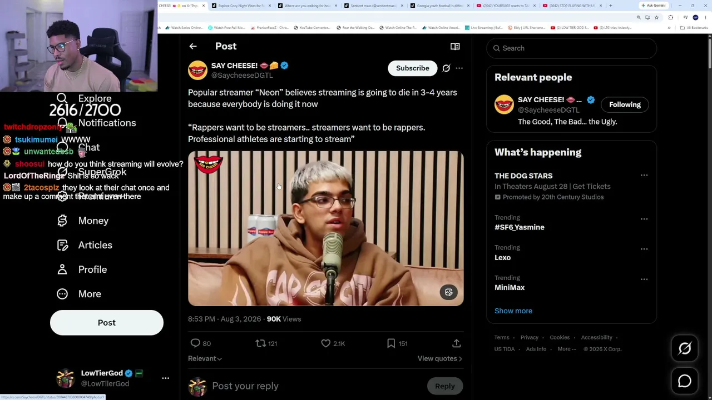
Task: Bookmark the post with the 151 icon
Action: [x=391, y=343]
